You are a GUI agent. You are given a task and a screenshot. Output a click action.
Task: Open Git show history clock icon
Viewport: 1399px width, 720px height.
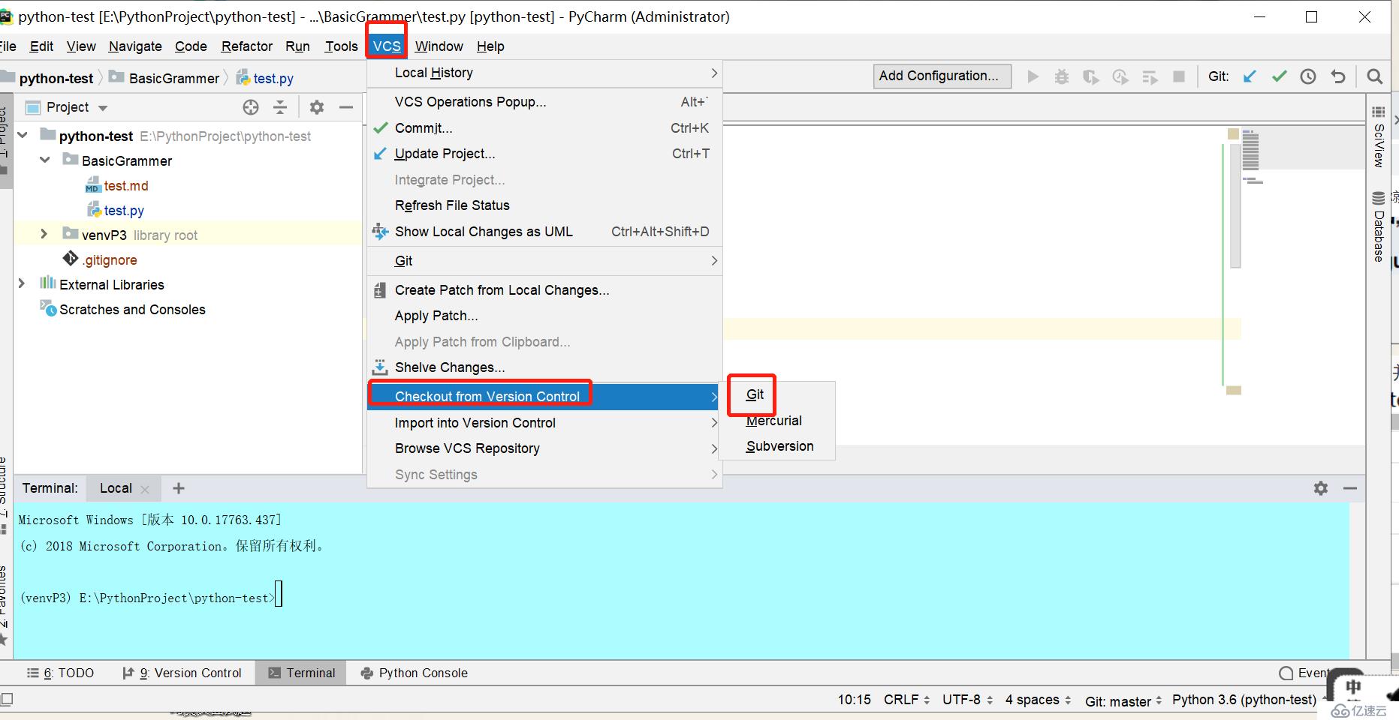[1308, 76]
